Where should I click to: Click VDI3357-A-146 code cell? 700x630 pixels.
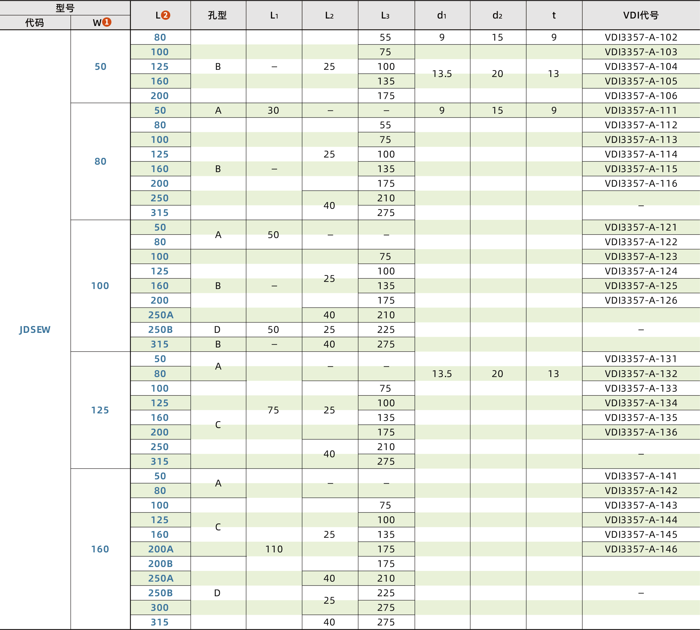click(x=641, y=549)
